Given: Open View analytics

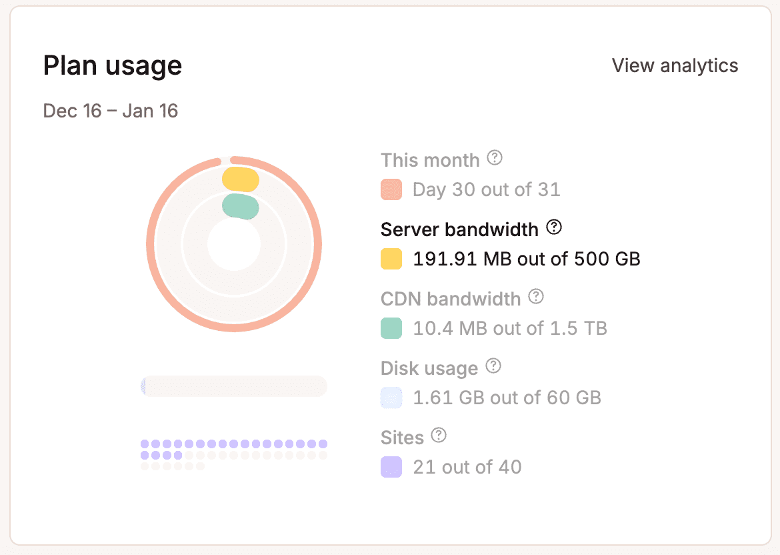Looking at the screenshot, I should tap(675, 65).
